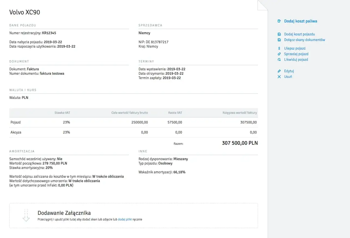Click the icon beside Dołącz skany dokumentów
Viewport: 350px width, 238px height.
coord(279,40)
